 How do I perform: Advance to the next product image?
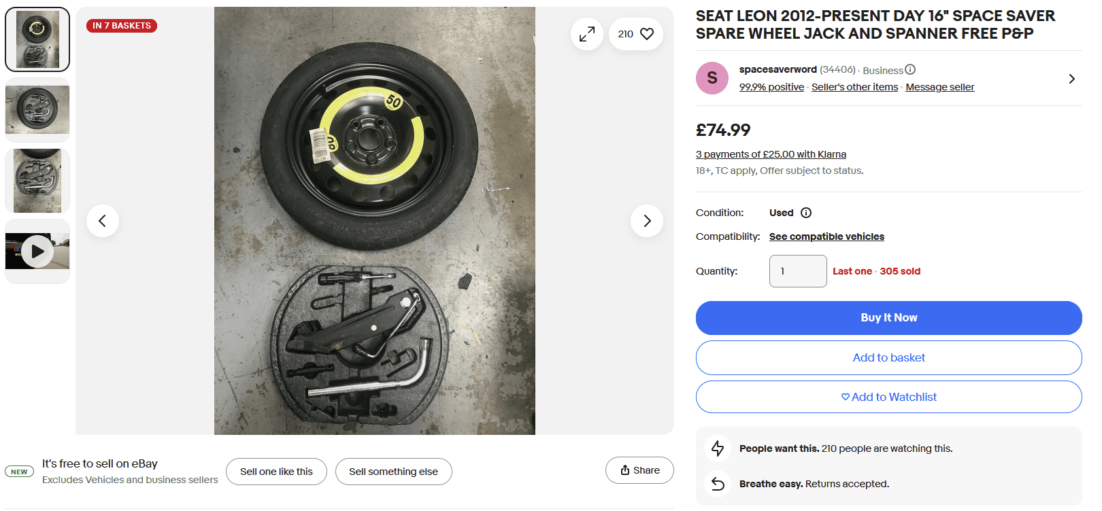point(647,221)
